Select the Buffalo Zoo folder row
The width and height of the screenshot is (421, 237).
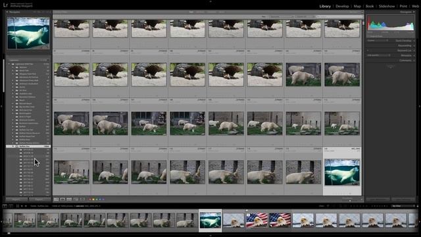[x=28, y=146]
